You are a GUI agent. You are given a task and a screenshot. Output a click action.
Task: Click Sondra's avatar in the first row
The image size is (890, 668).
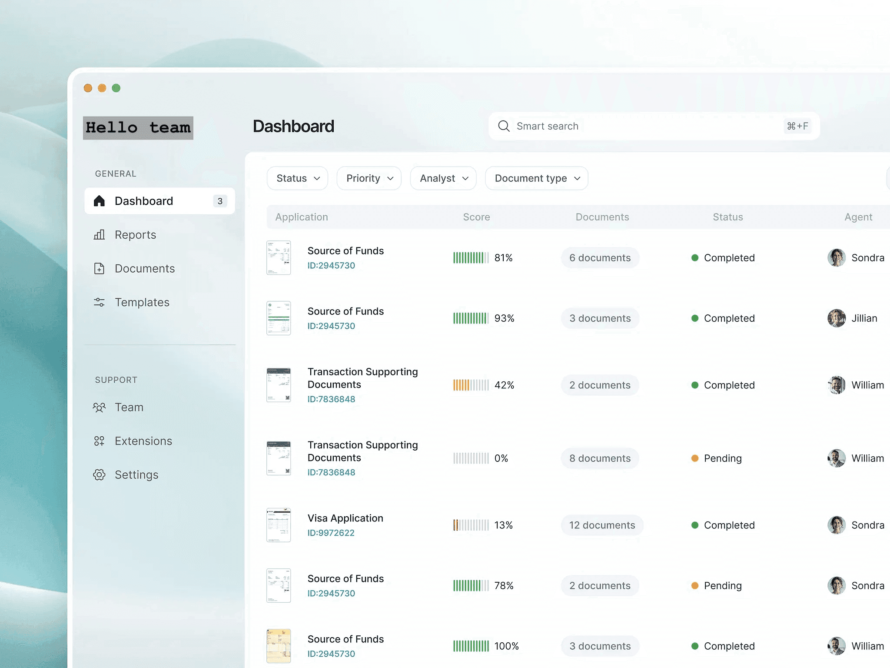836,258
